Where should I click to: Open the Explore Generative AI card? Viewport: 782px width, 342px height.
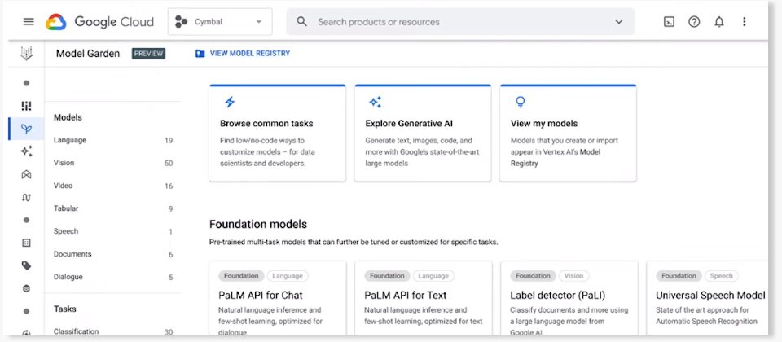423,133
